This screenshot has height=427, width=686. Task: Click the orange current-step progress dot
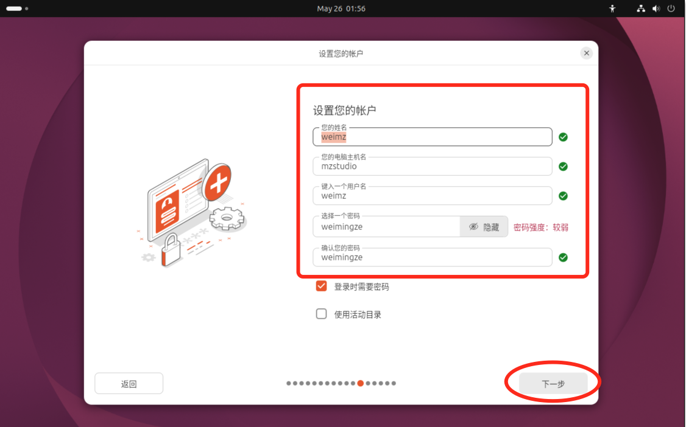click(x=360, y=383)
